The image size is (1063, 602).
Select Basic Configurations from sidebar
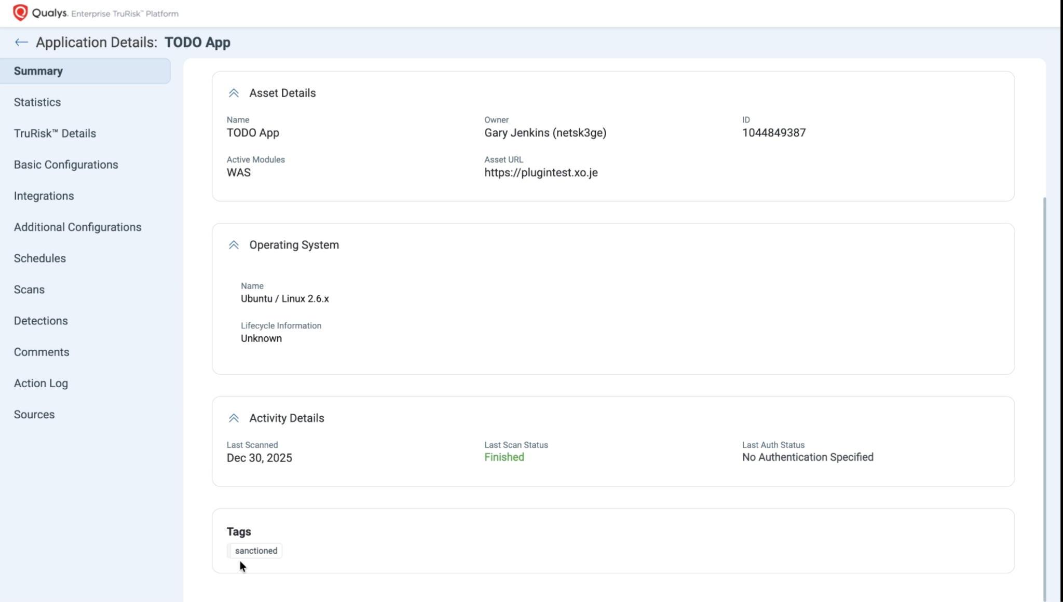pyautogui.click(x=66, y=165)
